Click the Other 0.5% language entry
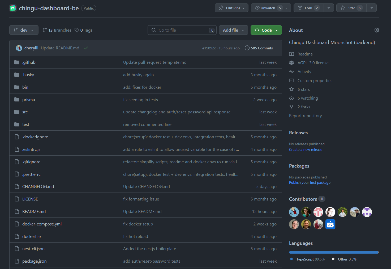391x269 pixels. (344, 259)
